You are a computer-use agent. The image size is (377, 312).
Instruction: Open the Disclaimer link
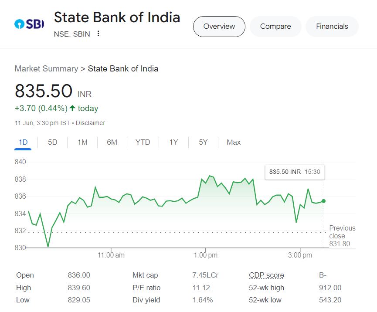pos(90,123)
